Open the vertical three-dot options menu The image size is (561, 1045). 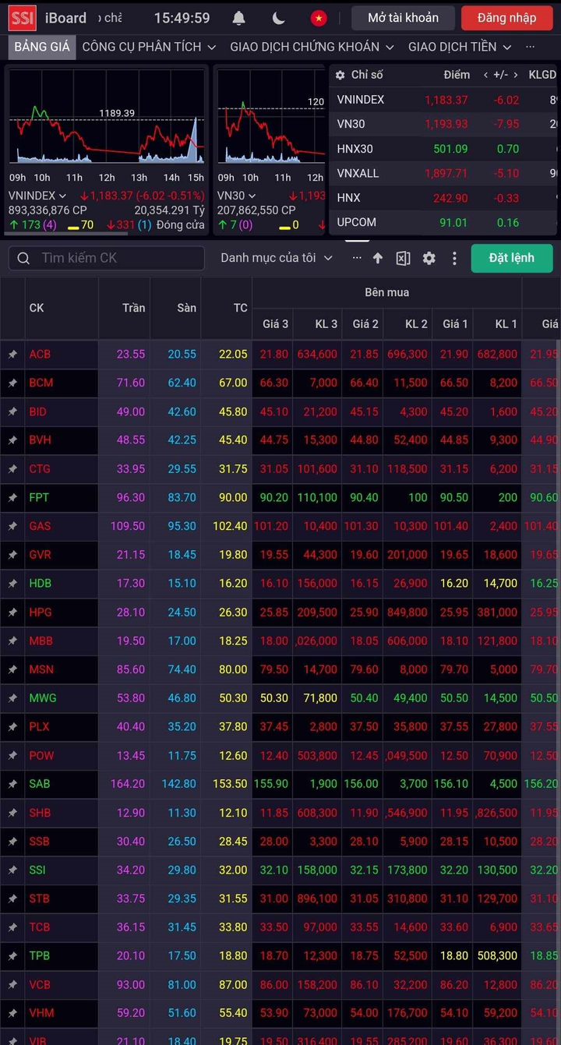click(454, 258)
